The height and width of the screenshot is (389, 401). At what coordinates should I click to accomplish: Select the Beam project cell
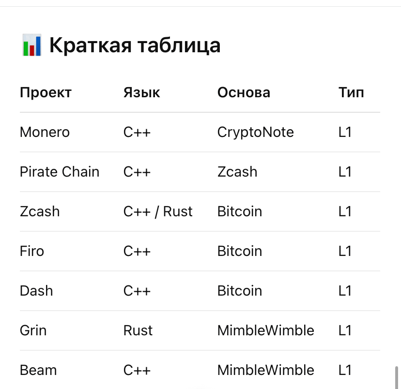38,370
